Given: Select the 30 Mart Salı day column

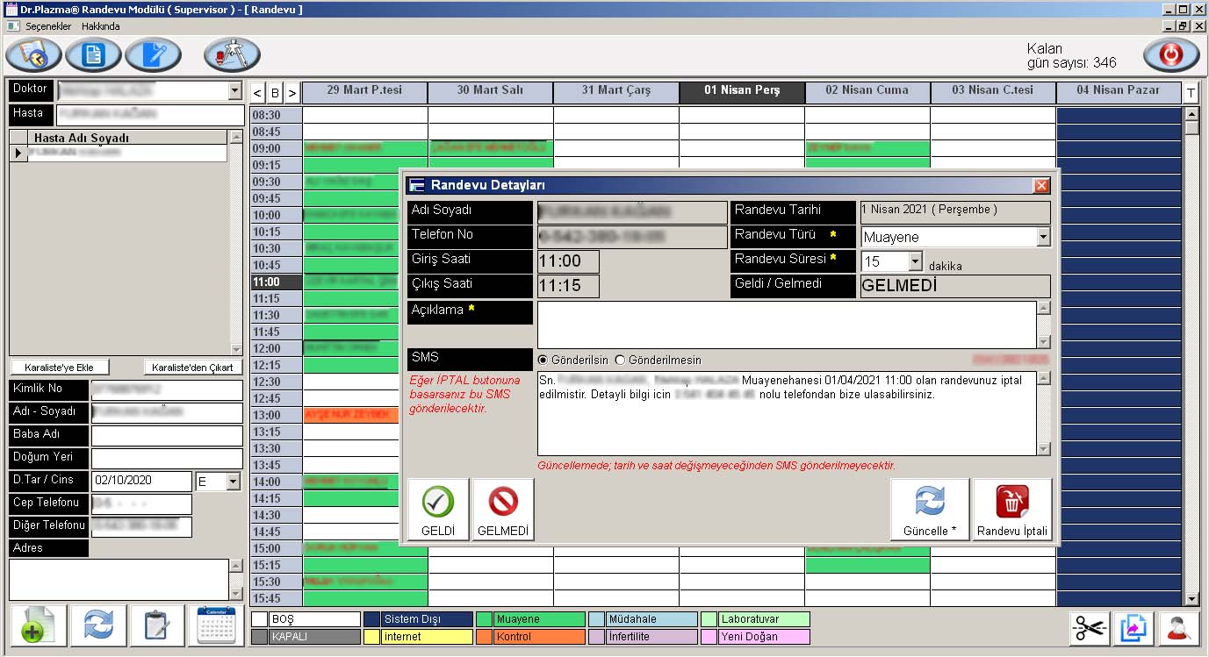Looking at the screenshot, I should click(x=490, y=91).
